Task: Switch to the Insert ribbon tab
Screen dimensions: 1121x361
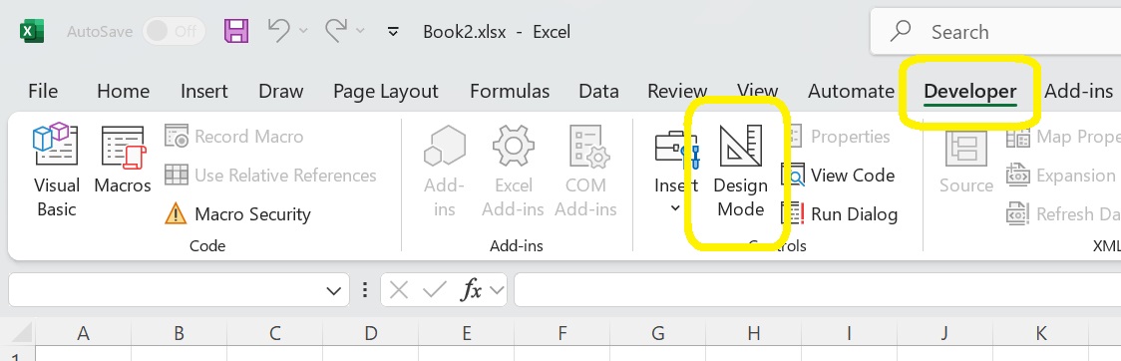Action: point(203,92)
